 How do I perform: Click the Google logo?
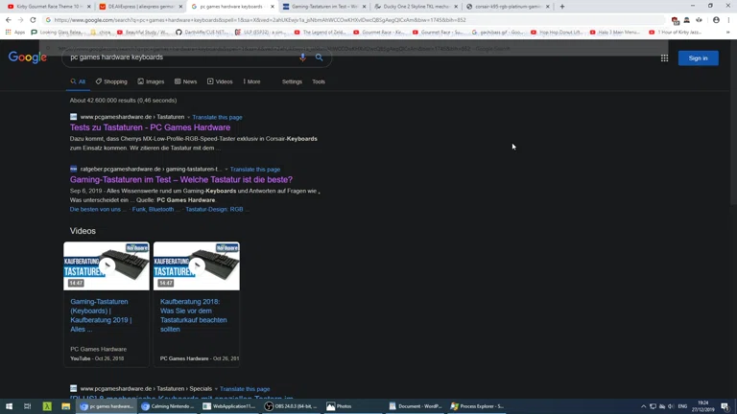pyautogui.click(x=28, y=57)
